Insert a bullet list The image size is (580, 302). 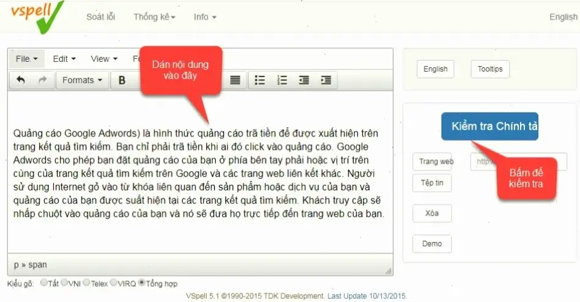point(260,80)
